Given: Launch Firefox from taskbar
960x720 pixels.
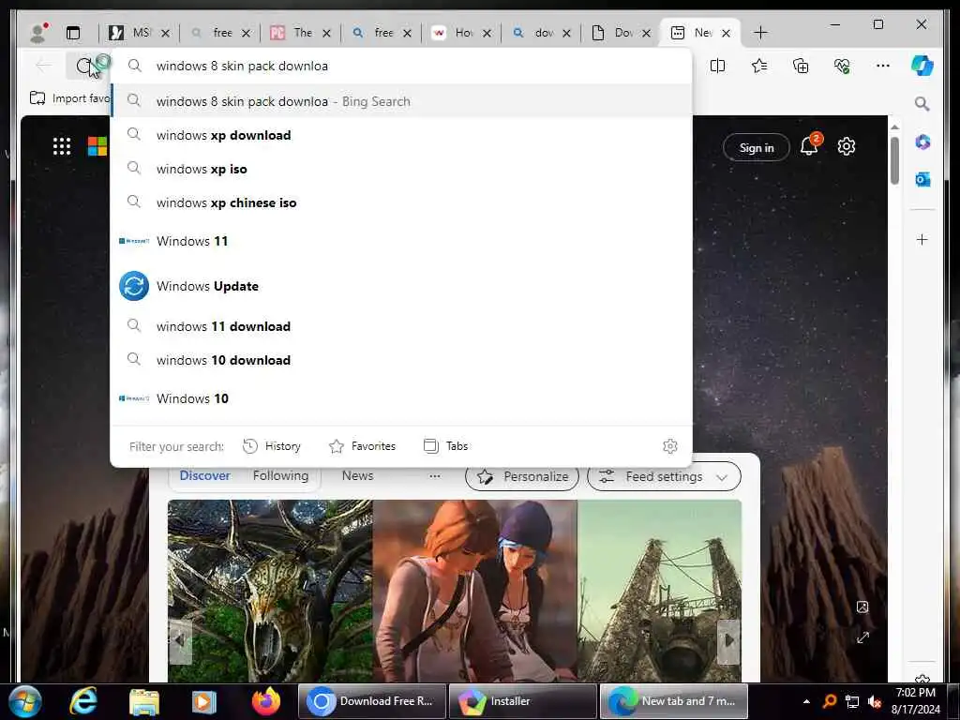Looking at the screenshot, I should tap(265, 701).
